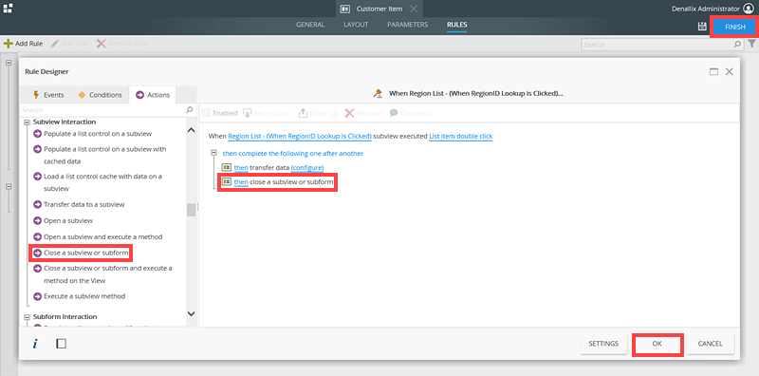Toggle the Enabled checkbox
759x376 pixels.
tap(206, 113)
